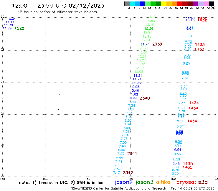Click the note about UTC time and SWH
This screenshot has width=218, height=191.
62,182
